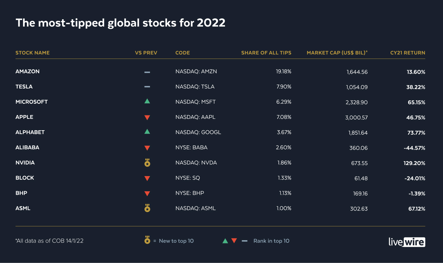Click the green up arrow beside Alphabet
Viewport: 443px width, 263px height.
(x=147, y=131)
